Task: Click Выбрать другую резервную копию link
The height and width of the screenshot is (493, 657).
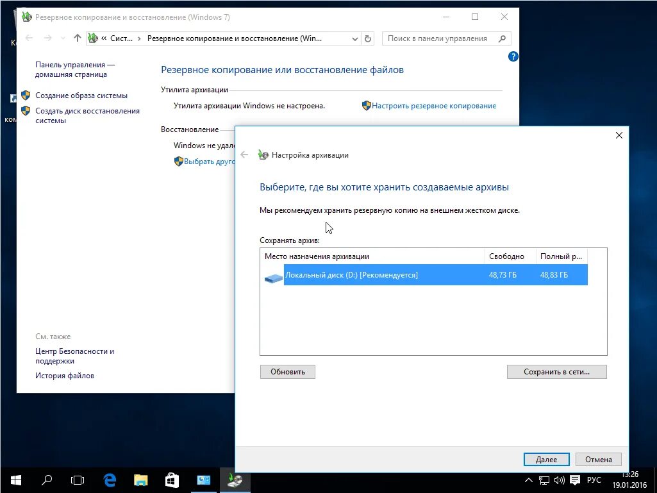Action: (x=209, y=162)
